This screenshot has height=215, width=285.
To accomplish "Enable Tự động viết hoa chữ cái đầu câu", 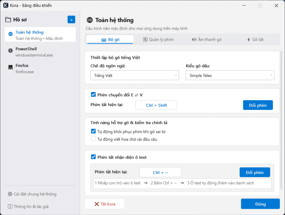I will 93,139.
